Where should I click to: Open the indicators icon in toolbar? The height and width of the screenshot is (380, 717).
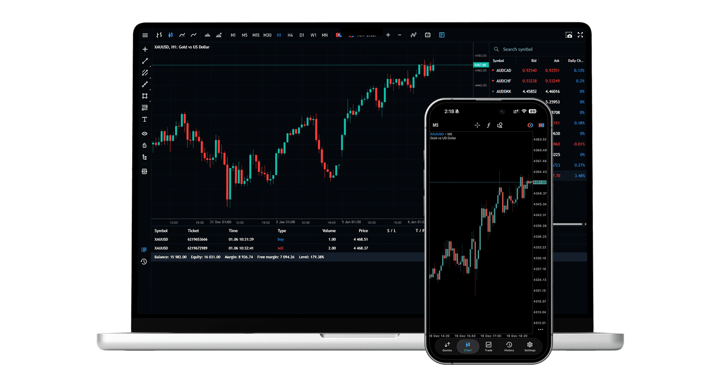tap(413, 35)
